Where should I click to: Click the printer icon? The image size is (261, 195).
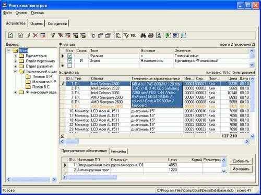coord(151,35)
